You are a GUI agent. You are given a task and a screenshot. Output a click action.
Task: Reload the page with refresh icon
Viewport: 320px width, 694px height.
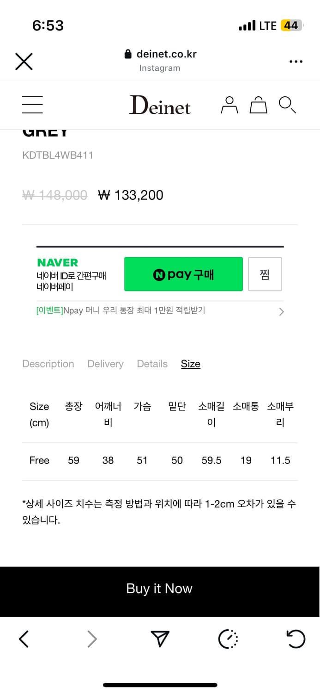pos(296,639)
